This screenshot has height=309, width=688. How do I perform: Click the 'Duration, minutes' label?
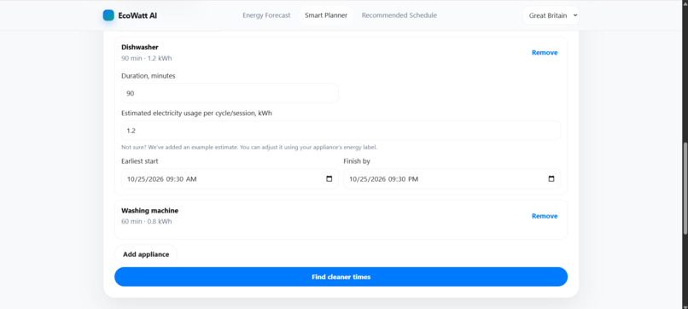tap(149, 76)
